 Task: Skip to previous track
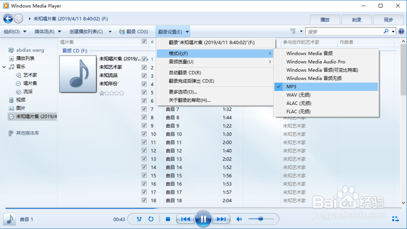(x=185, y=219)
